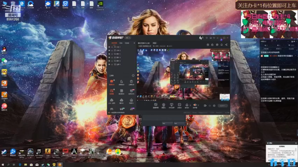Open the Epic Games Launcher shortcut
The height and width of the screenshot is (167, 298).
click(x=39, y=153)
